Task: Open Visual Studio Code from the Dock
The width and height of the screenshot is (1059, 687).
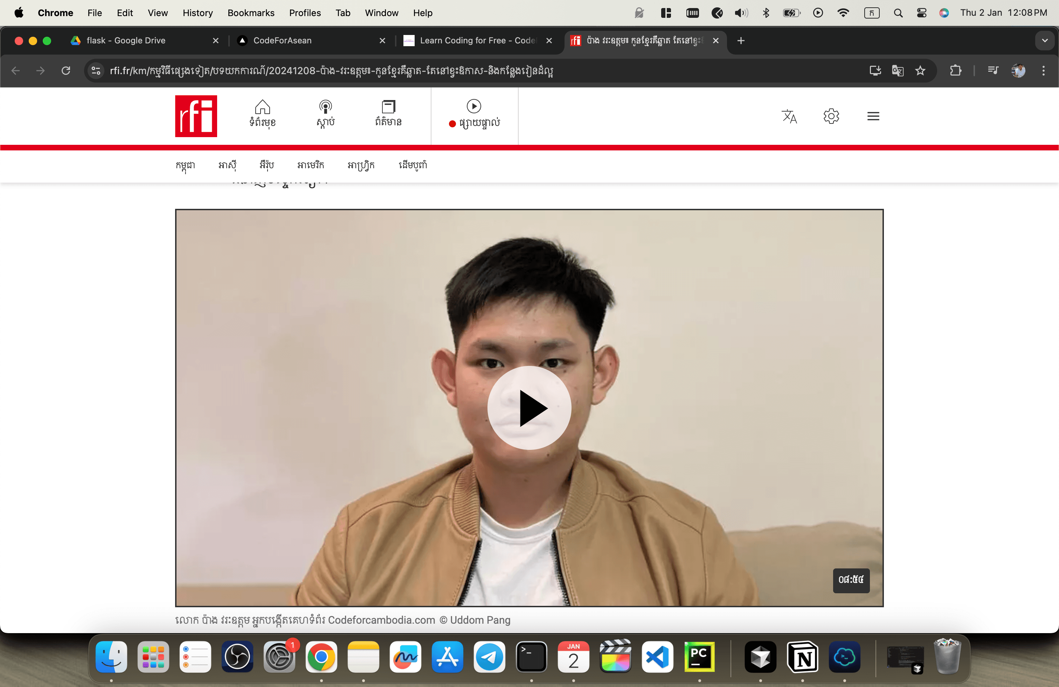Action: coord(658,657)
